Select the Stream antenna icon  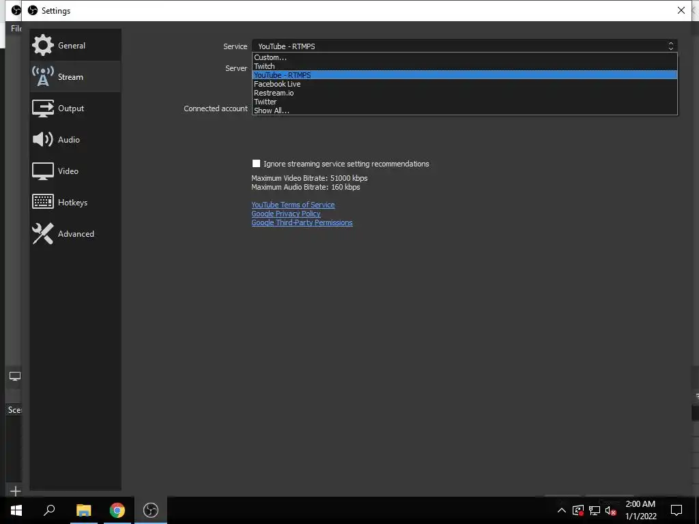pos(43,76)
